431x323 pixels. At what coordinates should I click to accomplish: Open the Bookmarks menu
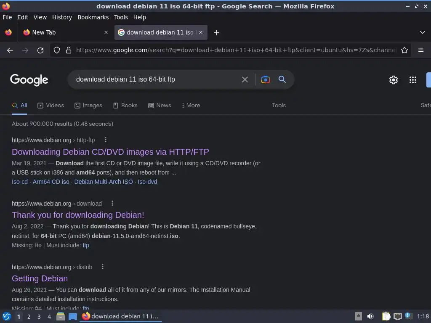pos(93,17)
